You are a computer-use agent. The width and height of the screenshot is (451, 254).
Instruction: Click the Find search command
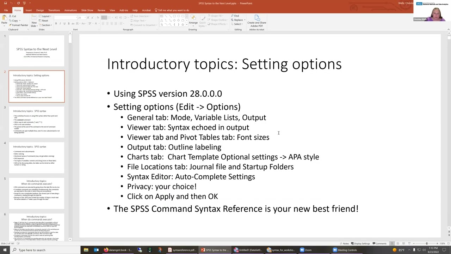[x=235, y=16]
